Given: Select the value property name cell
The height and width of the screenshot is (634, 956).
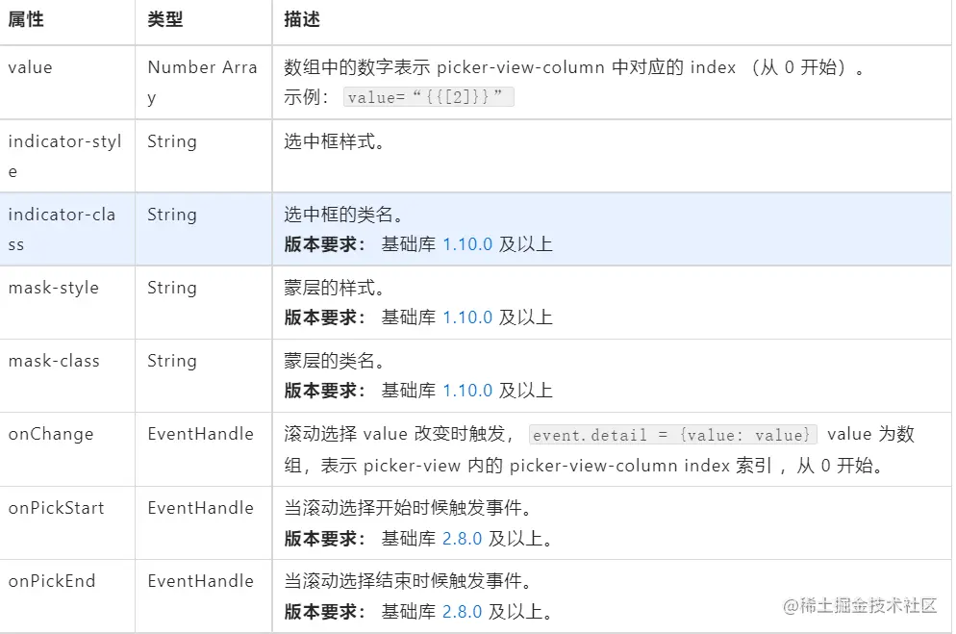Looking at the screenshot, I should (31, 67).
